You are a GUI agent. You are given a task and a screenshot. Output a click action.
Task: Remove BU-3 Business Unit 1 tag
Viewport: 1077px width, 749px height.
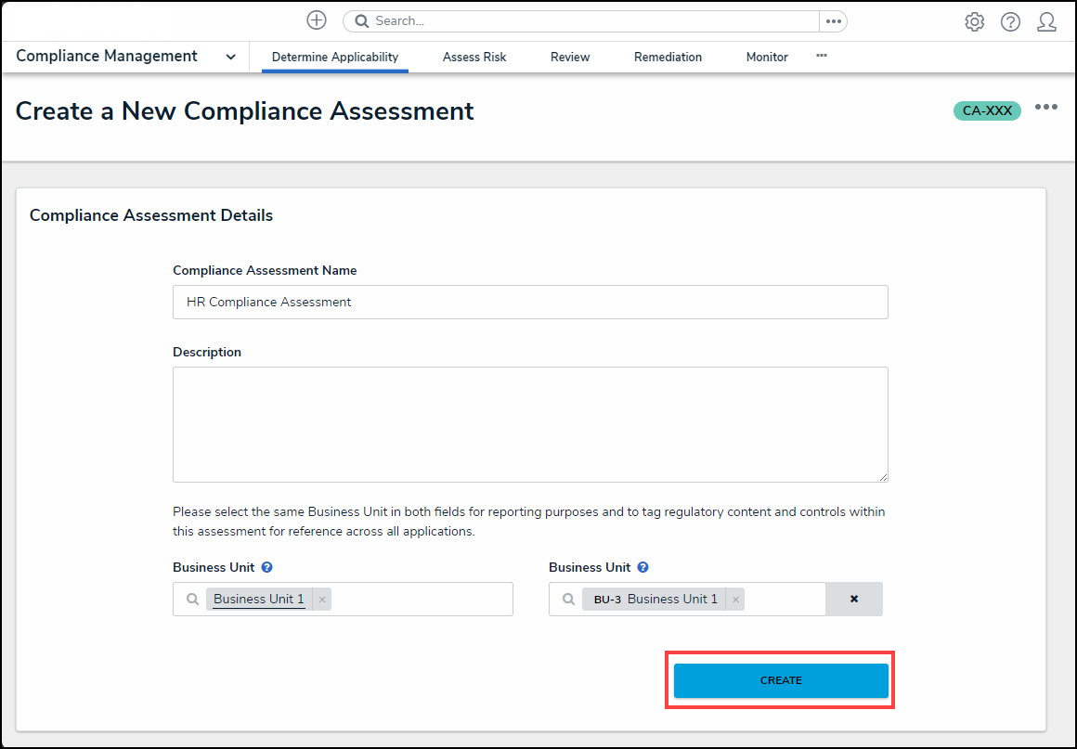pyautogui.click(x=735, y=600)
